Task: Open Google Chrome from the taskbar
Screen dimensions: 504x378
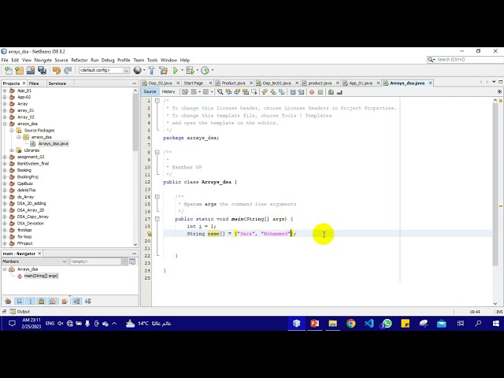Action: point(351,324)
